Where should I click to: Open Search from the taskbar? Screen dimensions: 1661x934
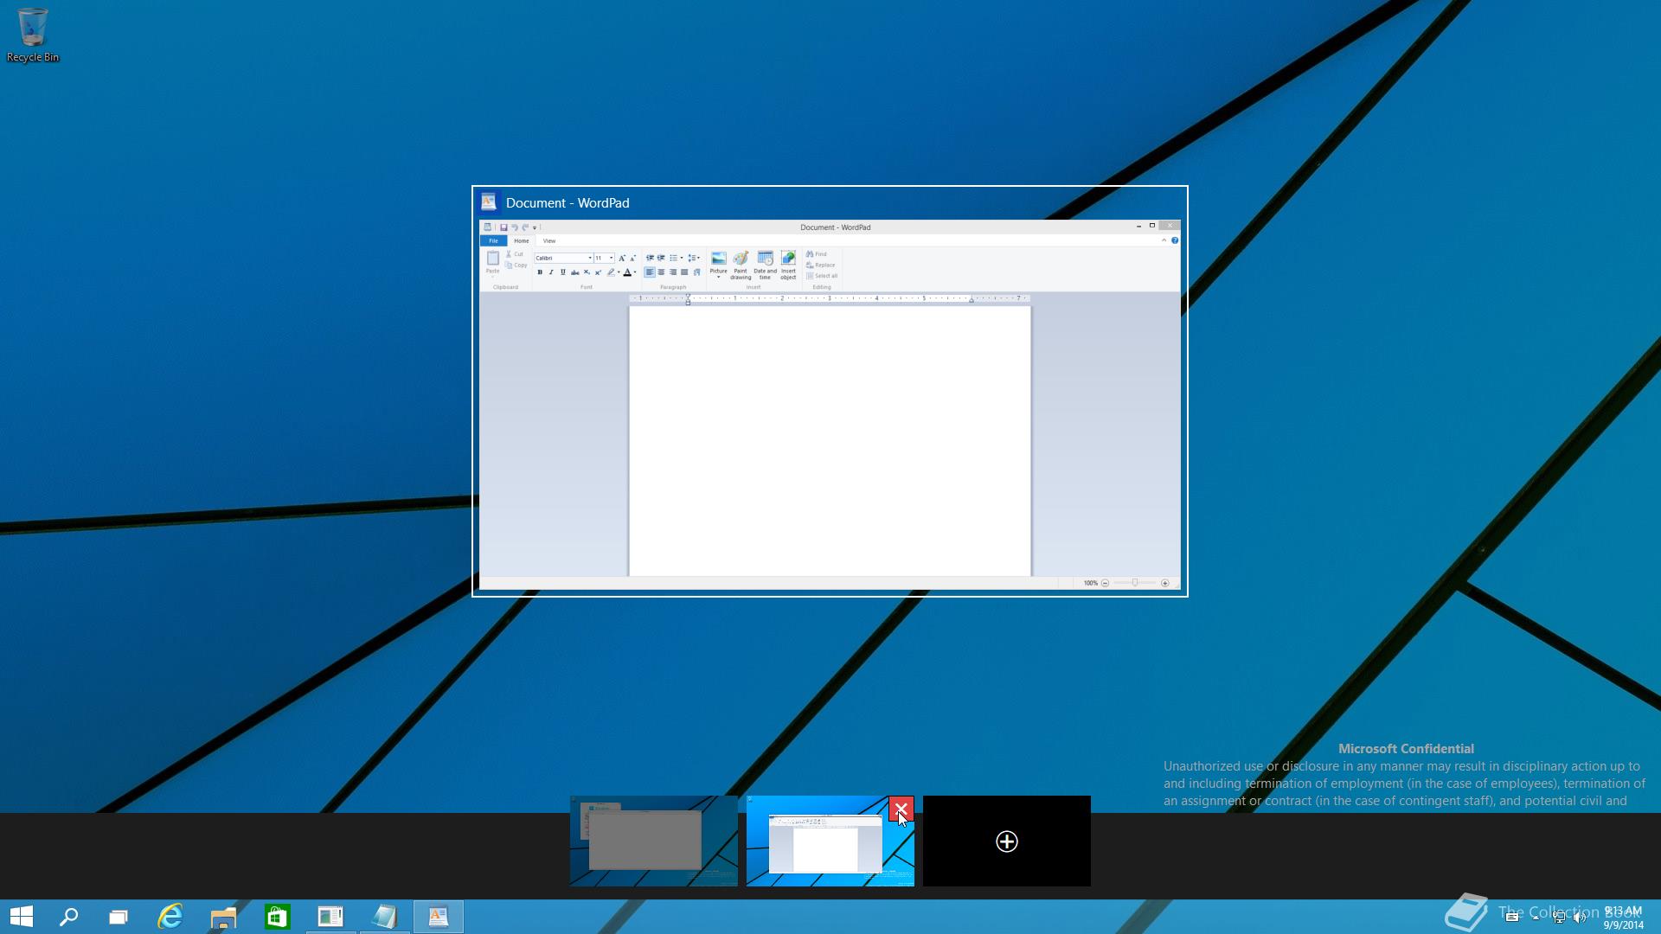point(68,916)
